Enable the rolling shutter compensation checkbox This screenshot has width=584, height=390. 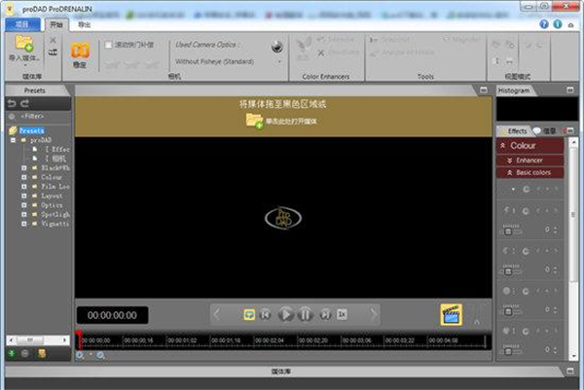tap(110, 45)
